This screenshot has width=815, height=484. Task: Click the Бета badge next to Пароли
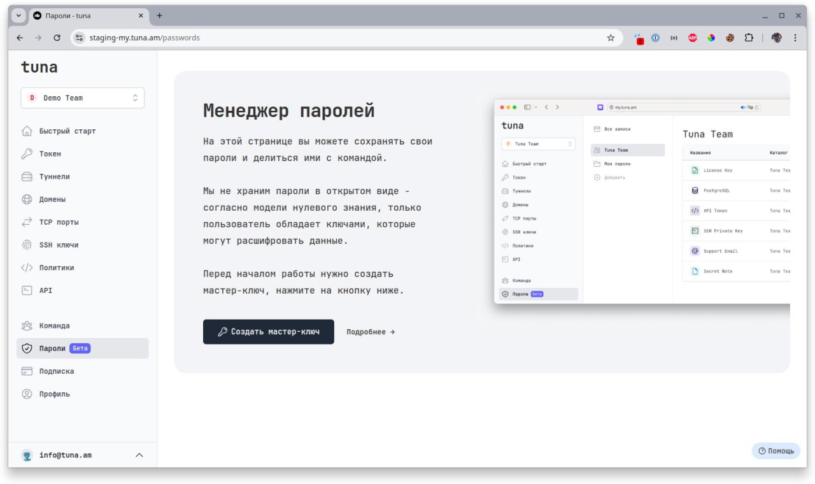80,348
